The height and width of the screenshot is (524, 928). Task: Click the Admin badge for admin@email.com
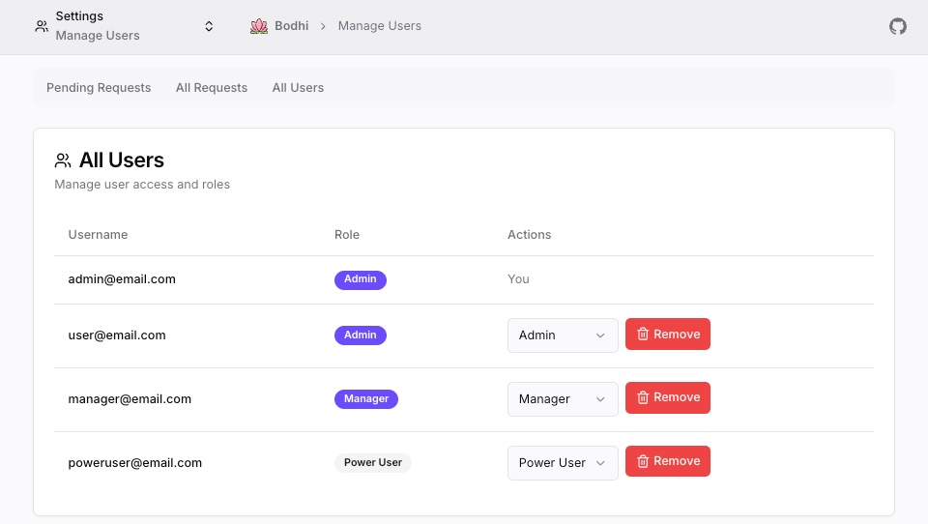point(360,279)
